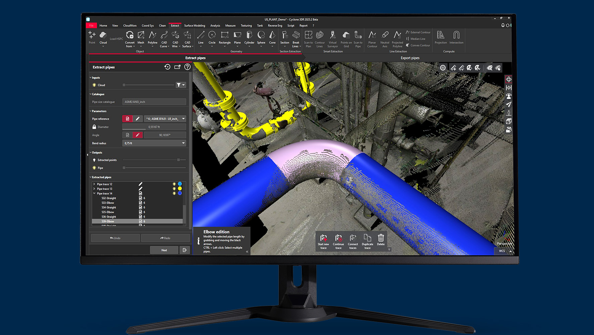Choose the Cone geometry tool
The width and height of the screenshot is (594, 335).
(272, 38)
